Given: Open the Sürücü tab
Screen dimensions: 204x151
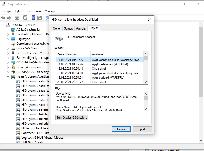Looking at the screenshot, I should [68, 28].
